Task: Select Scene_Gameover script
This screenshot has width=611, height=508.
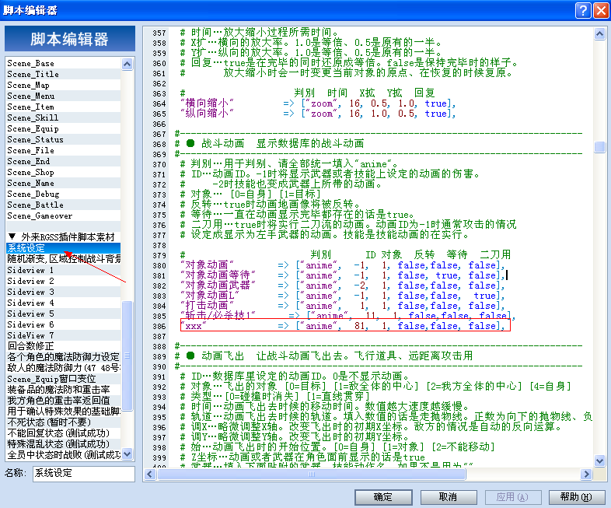Action: (x=64, y=216)
